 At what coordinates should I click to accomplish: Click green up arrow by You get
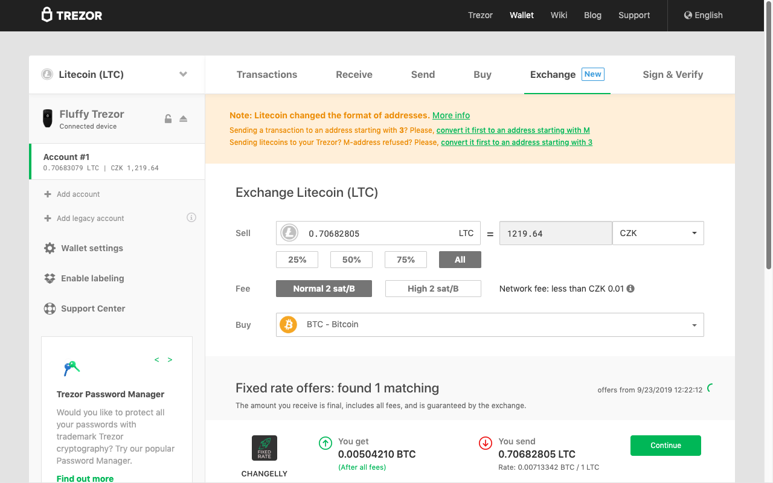pos(326,443)
